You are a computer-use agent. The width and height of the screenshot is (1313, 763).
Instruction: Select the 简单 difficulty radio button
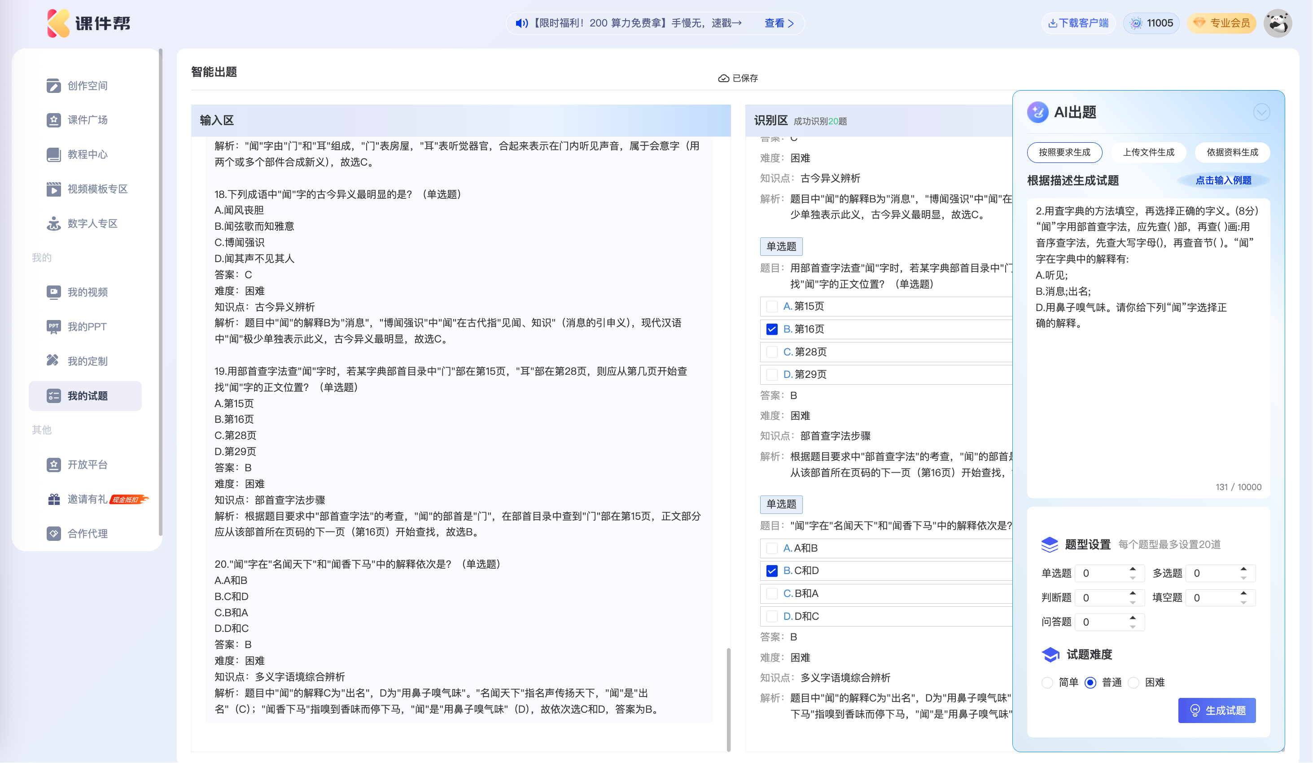tap(1047, 683)
